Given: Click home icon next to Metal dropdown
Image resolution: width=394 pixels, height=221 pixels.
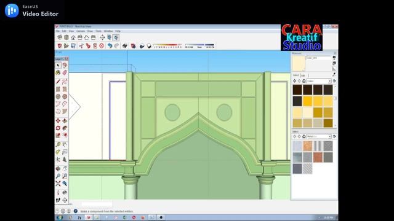Looking at the screenshot, I should 304,136.
